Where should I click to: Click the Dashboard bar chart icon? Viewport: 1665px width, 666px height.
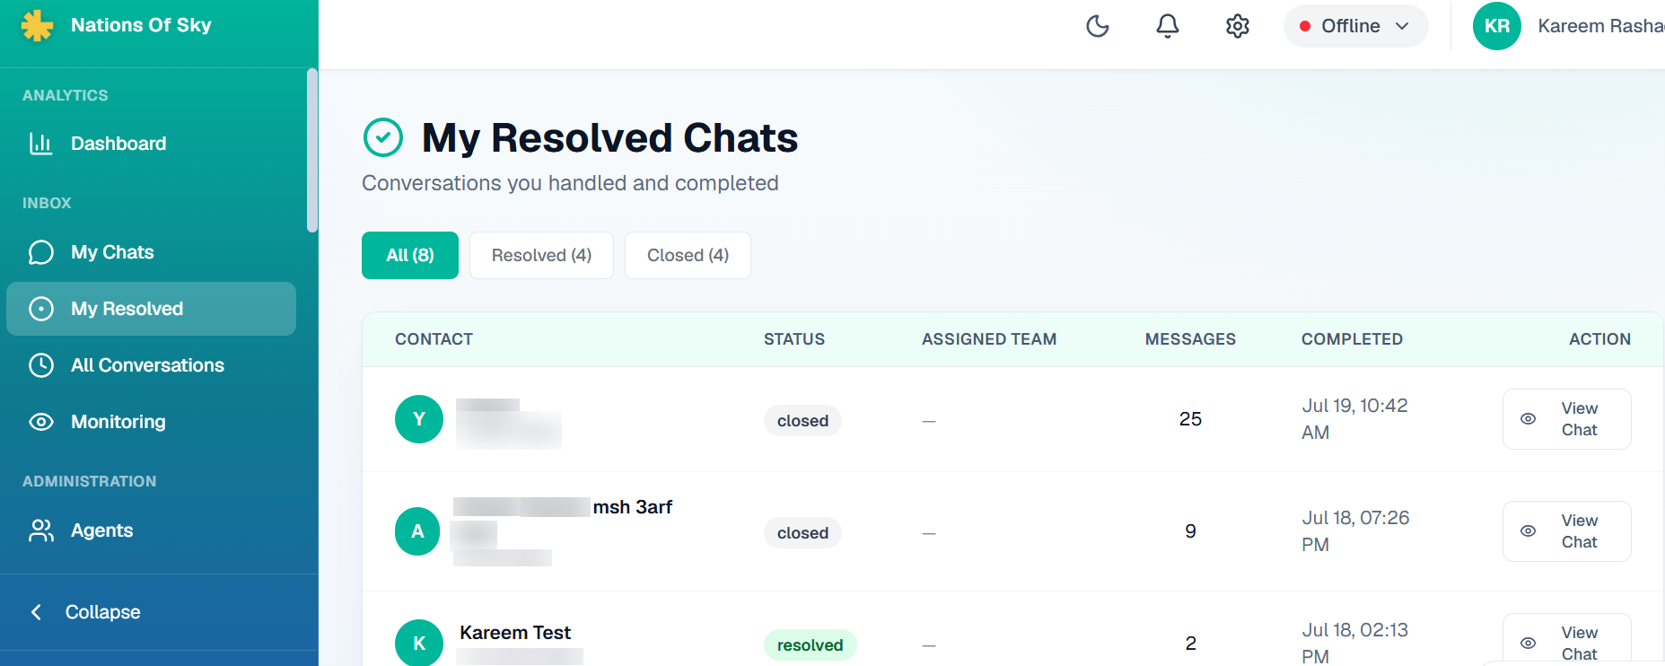[x=41, y=144]
